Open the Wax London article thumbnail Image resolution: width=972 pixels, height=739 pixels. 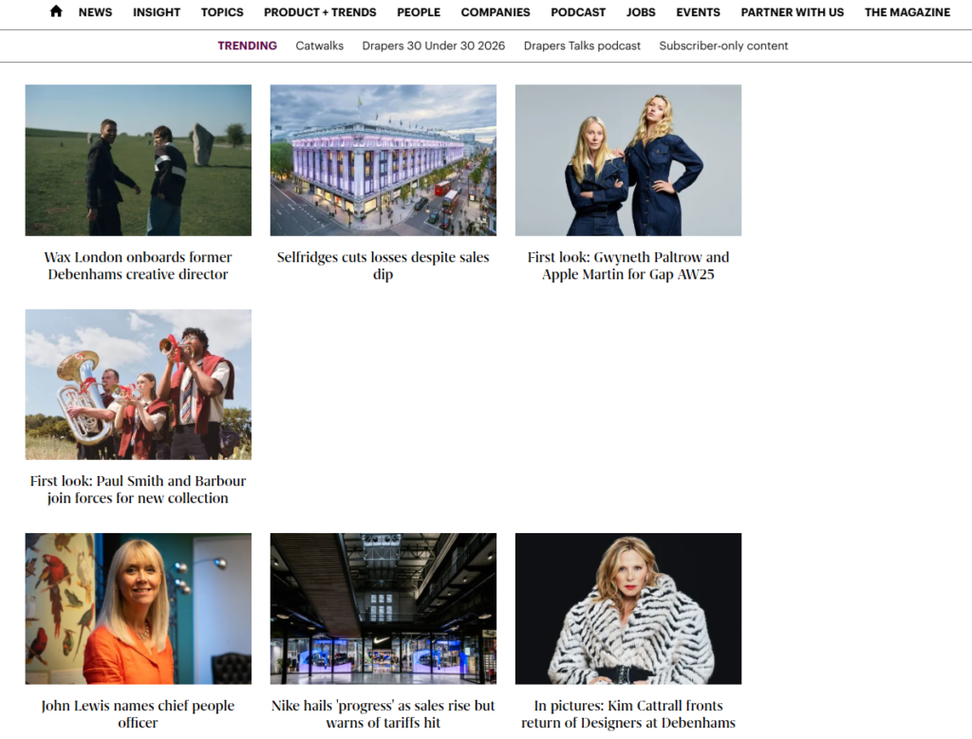[x=139, y=160]
